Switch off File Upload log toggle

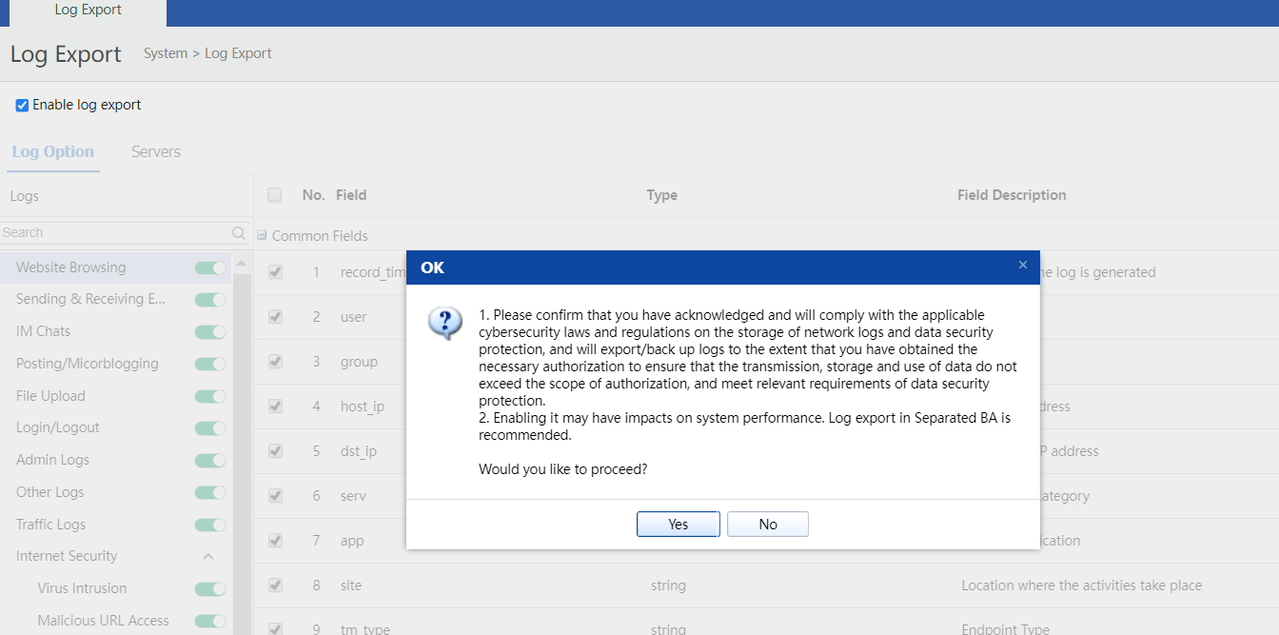tap(210, 396)
